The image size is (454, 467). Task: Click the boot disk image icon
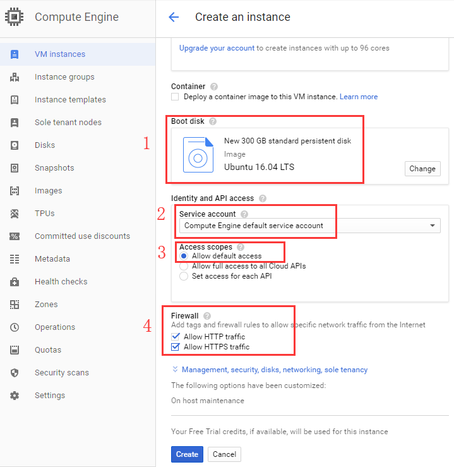click(198, 155)
